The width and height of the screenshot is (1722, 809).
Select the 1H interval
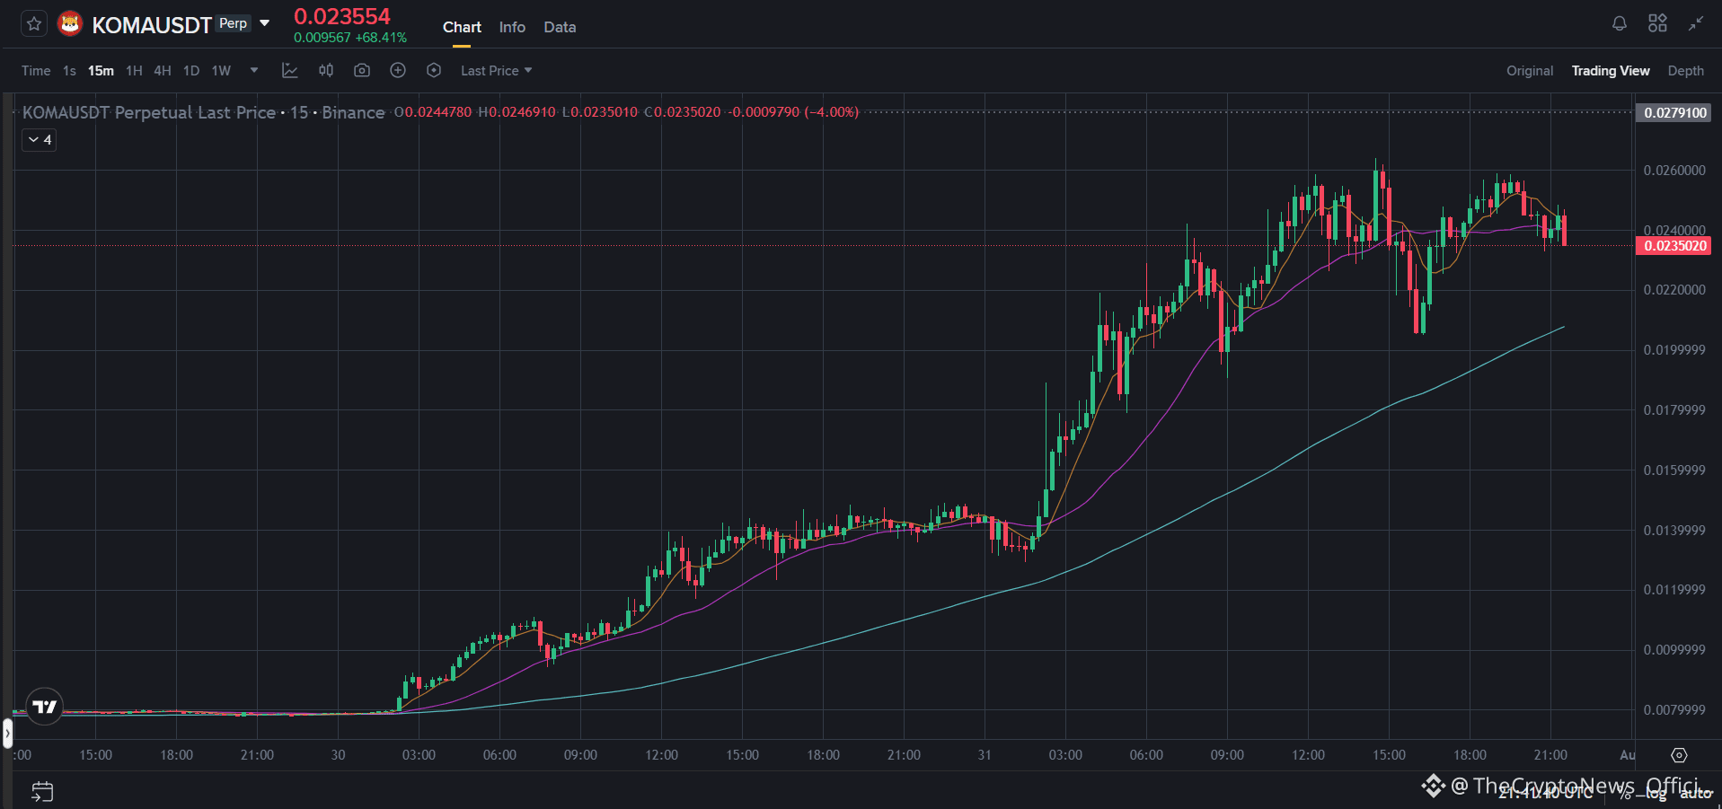134,71
